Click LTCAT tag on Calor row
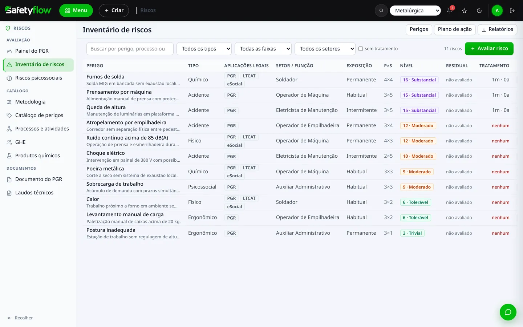This screenshot has width=523, height=327. point(249,198)
